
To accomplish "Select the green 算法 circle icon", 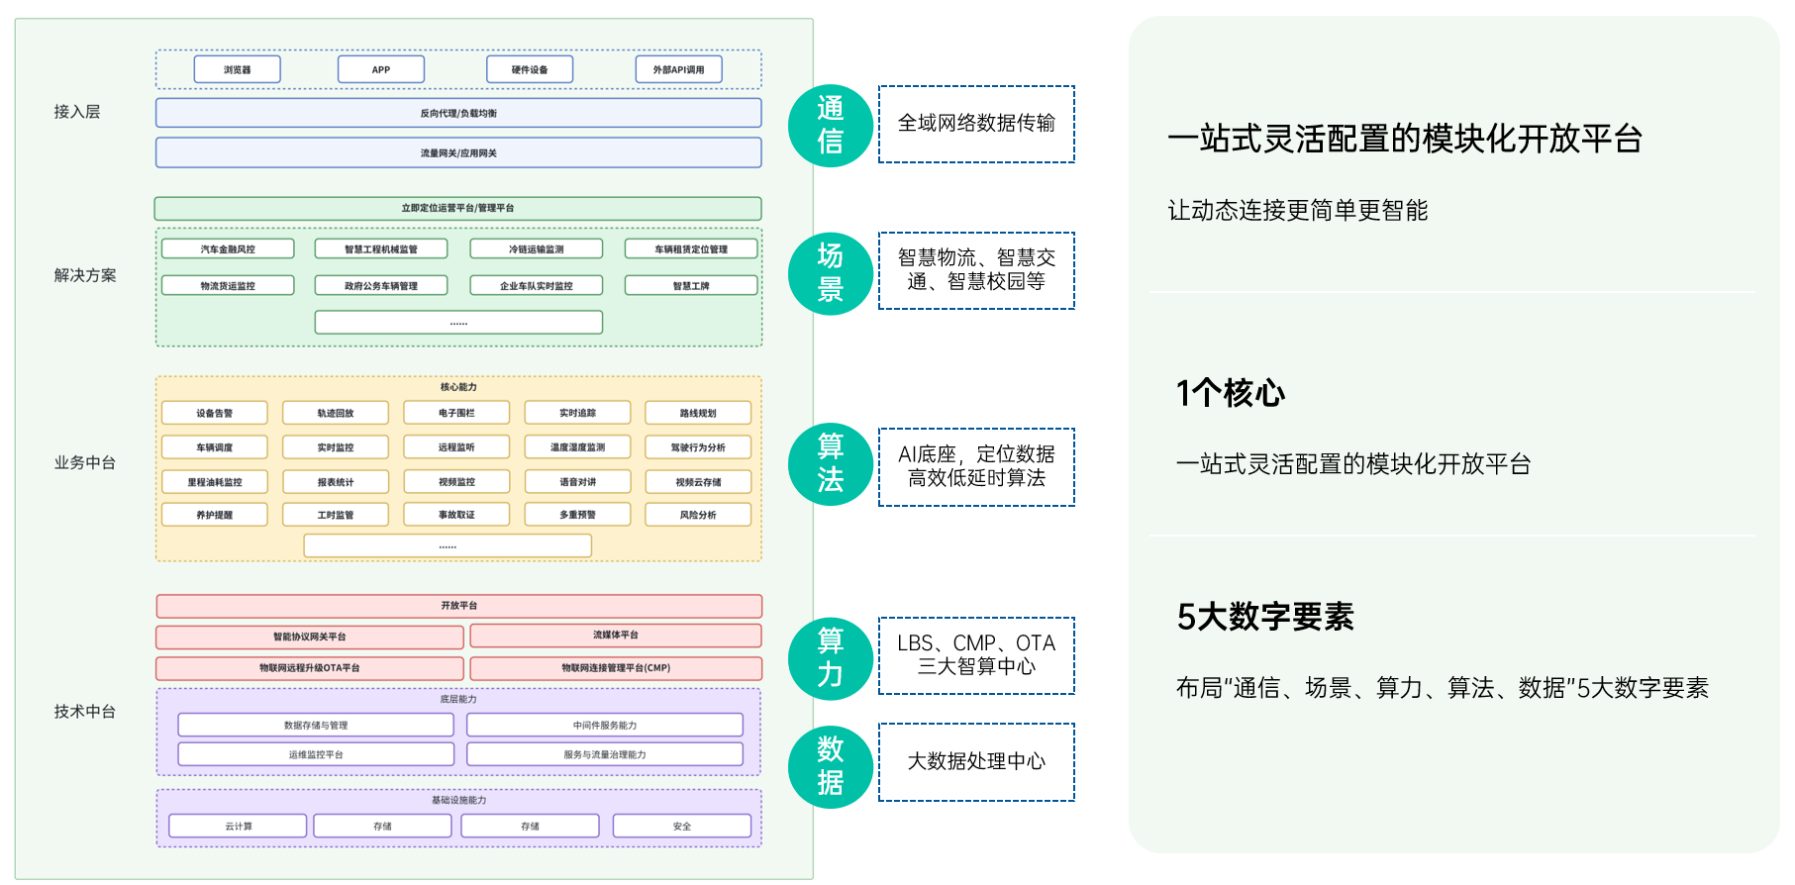I will 830,464.
